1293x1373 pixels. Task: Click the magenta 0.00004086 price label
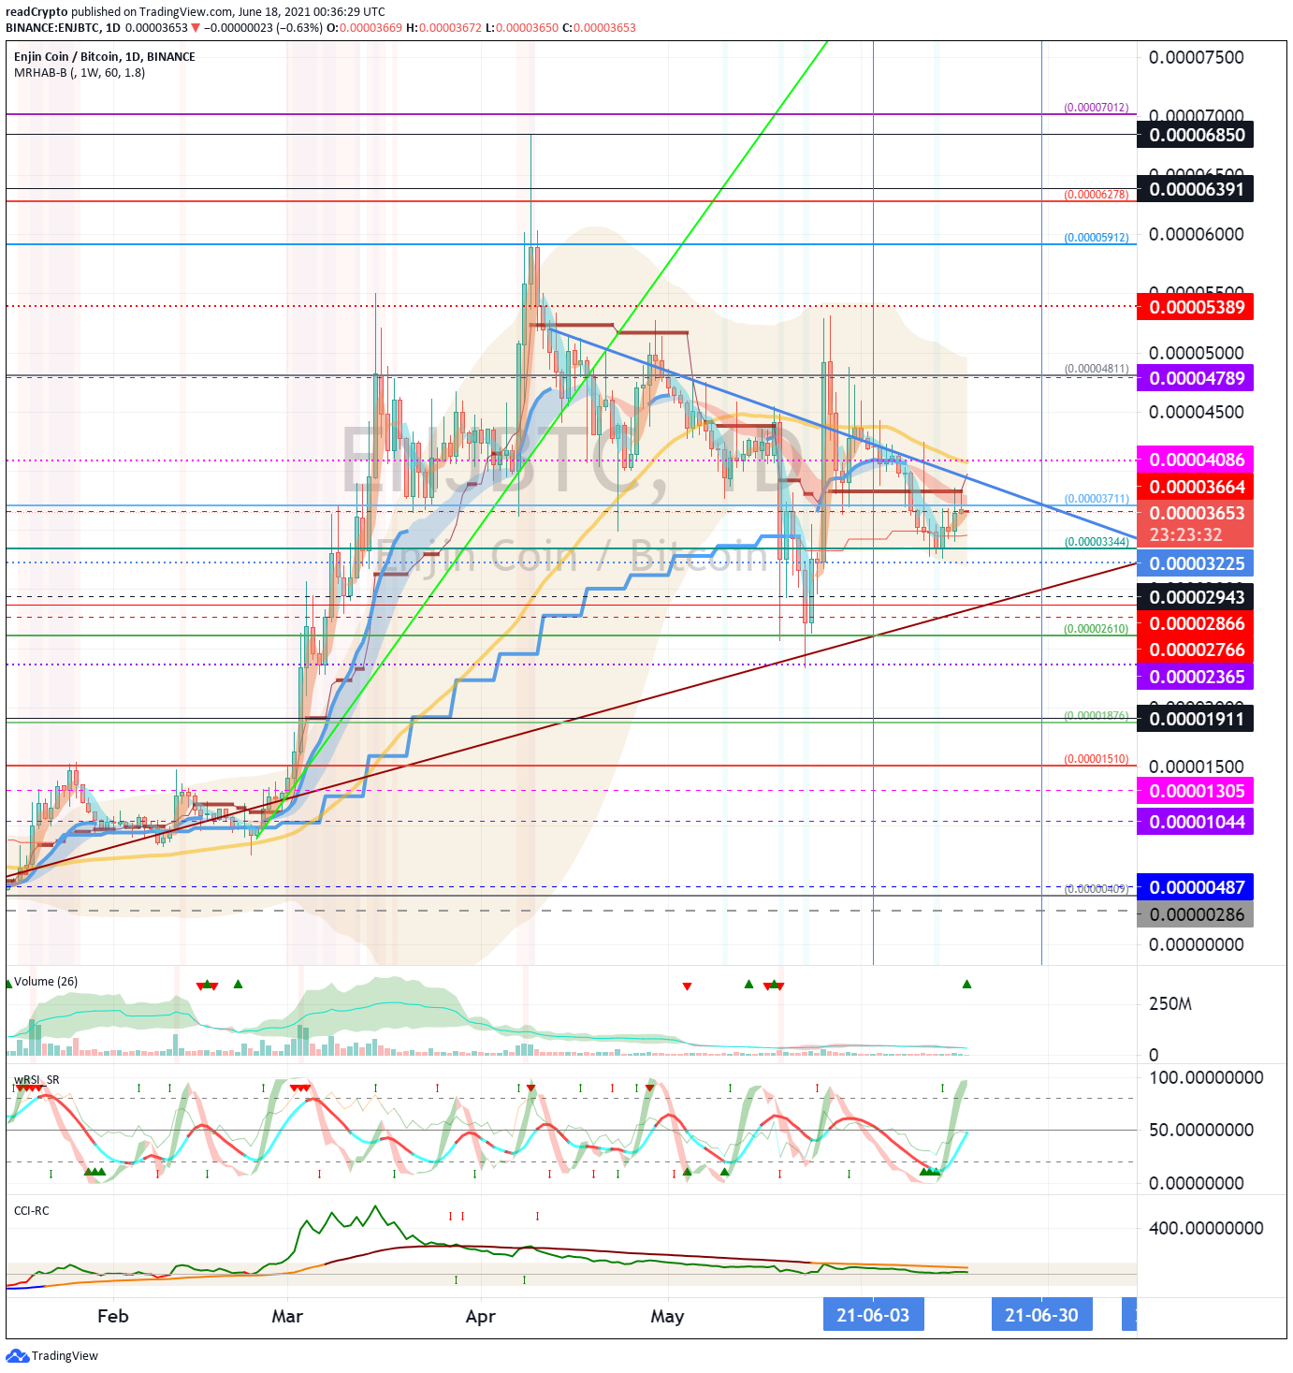pos(1195,460)
